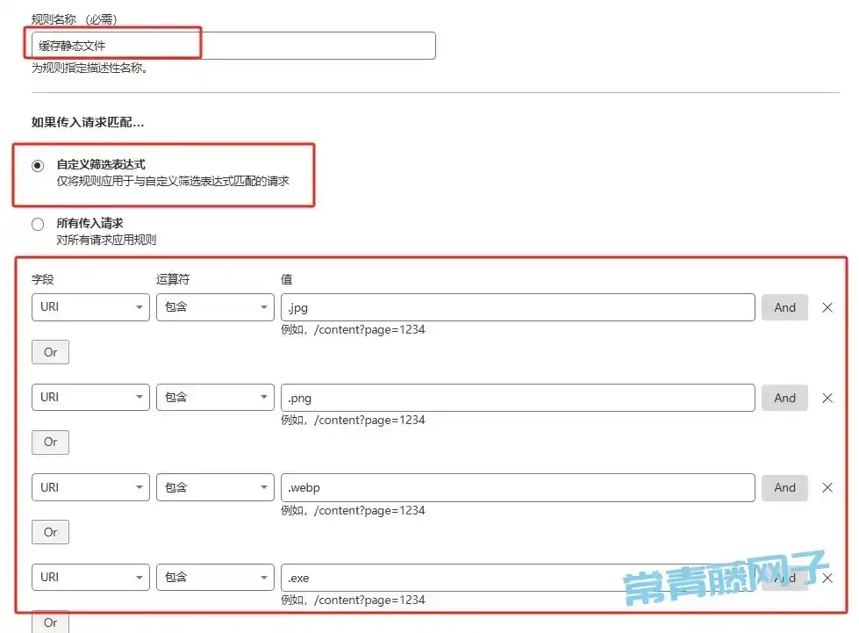Image resolution: width=859 pixels, height=633 pixels.
Task: Click the Or button below the .jpg row
Action: click(50, 352)
